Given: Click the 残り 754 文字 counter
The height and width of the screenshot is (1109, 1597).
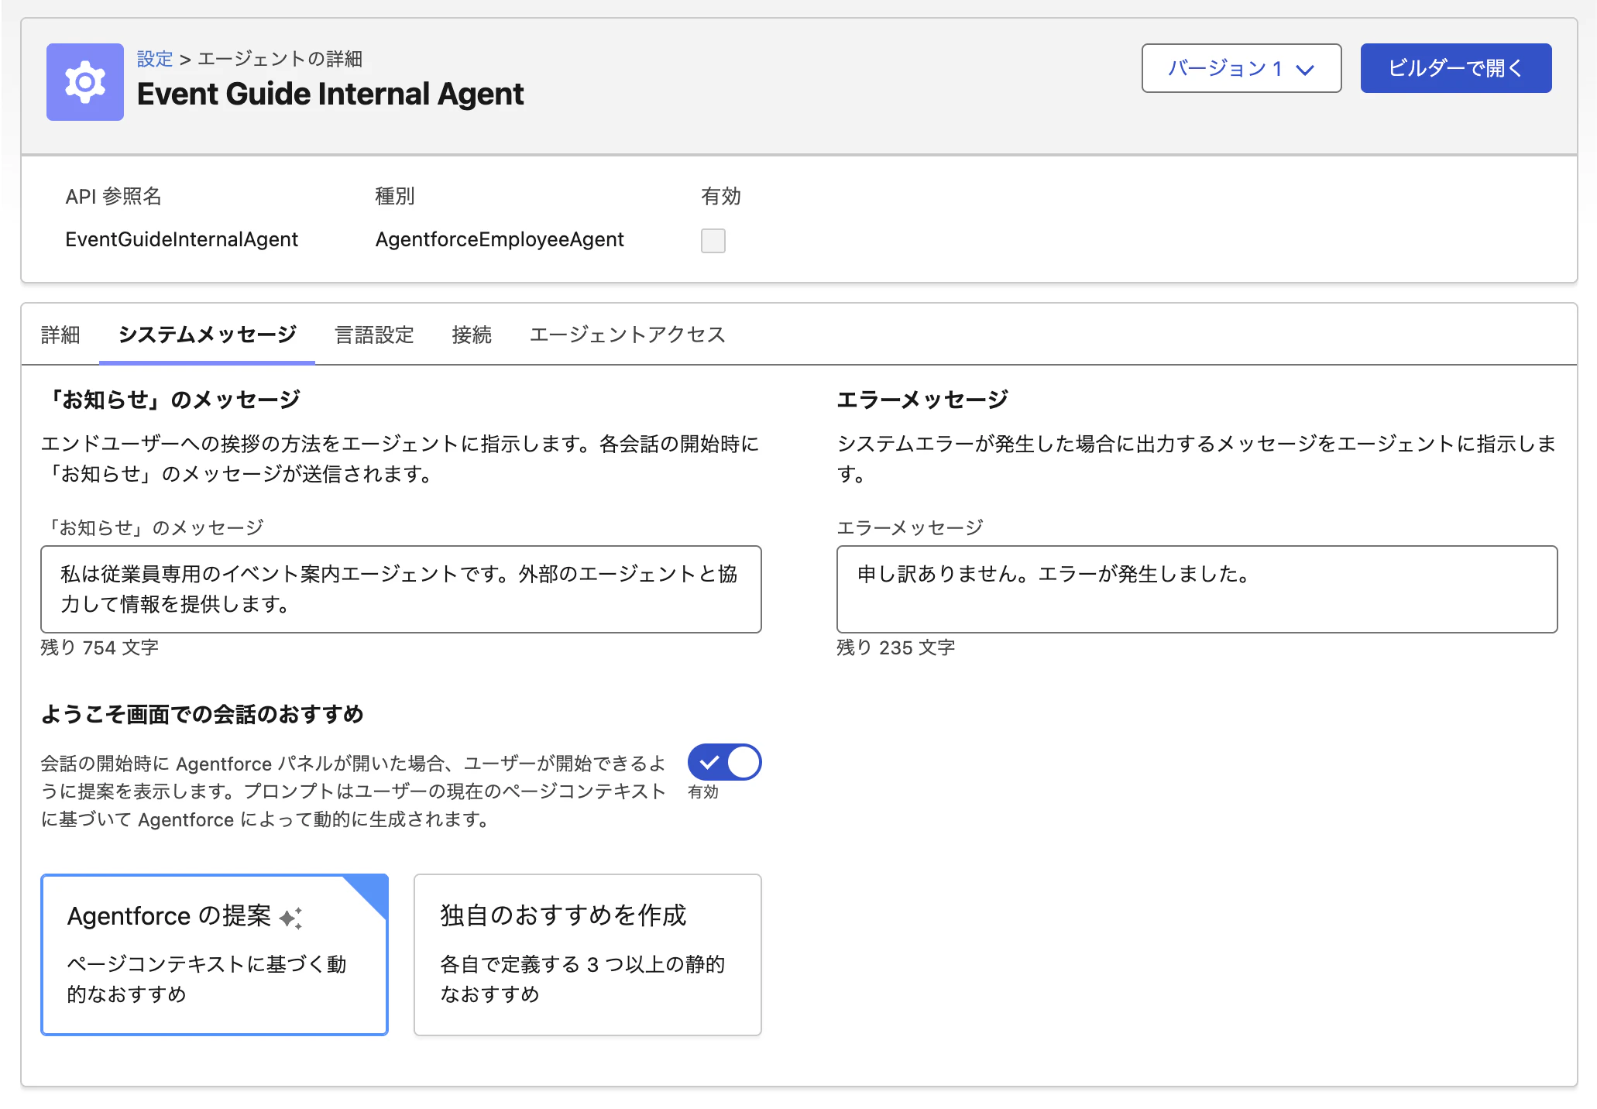Looking at the screenshot, I should (x=99, y=647).
